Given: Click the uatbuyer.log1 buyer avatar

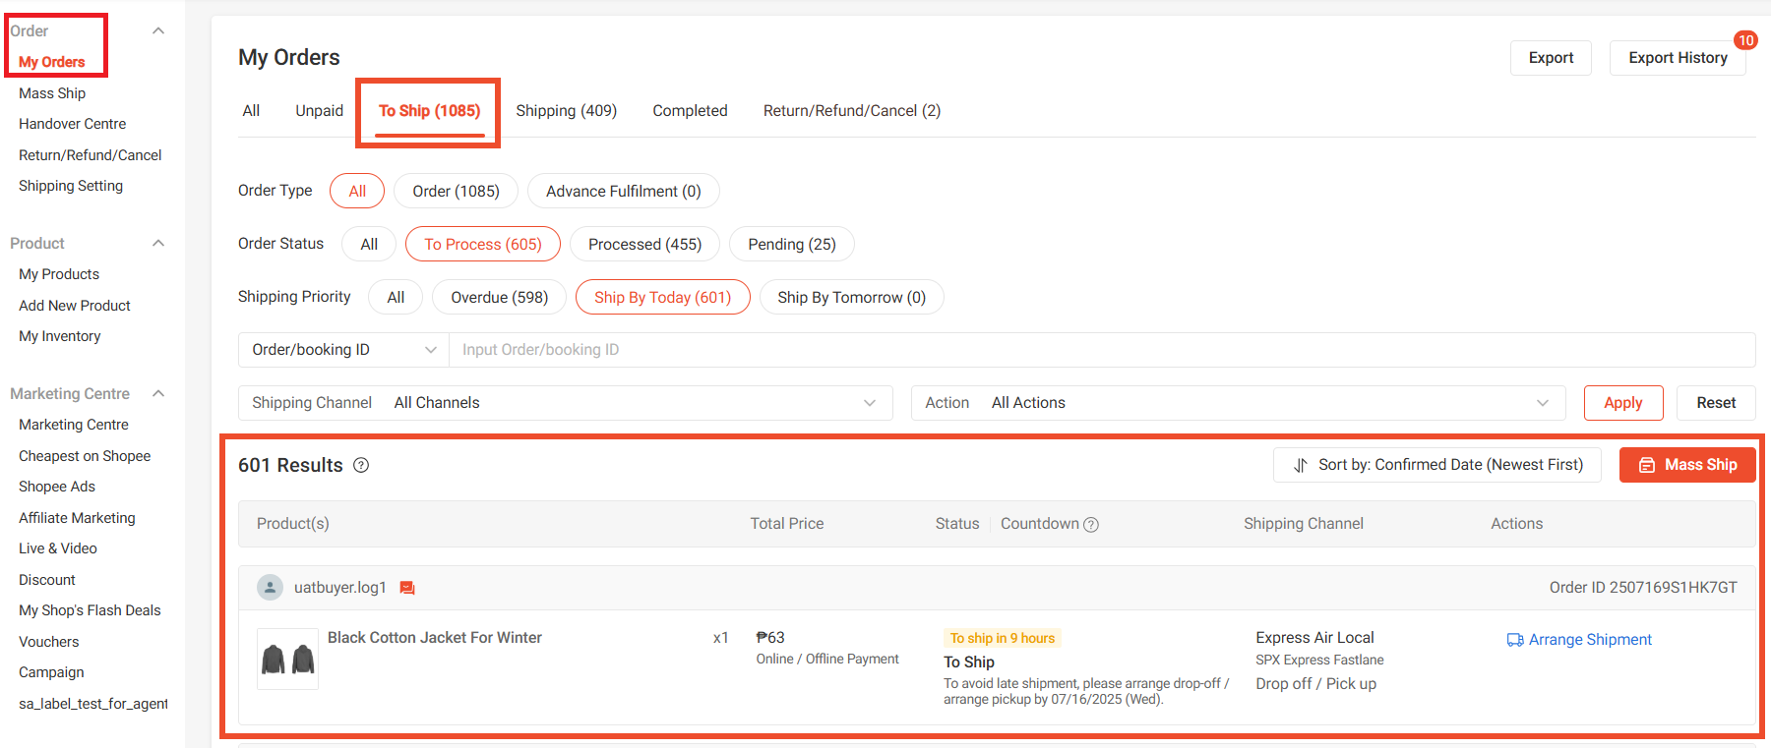Looking at the screenshot, I should tap(270, 588).
